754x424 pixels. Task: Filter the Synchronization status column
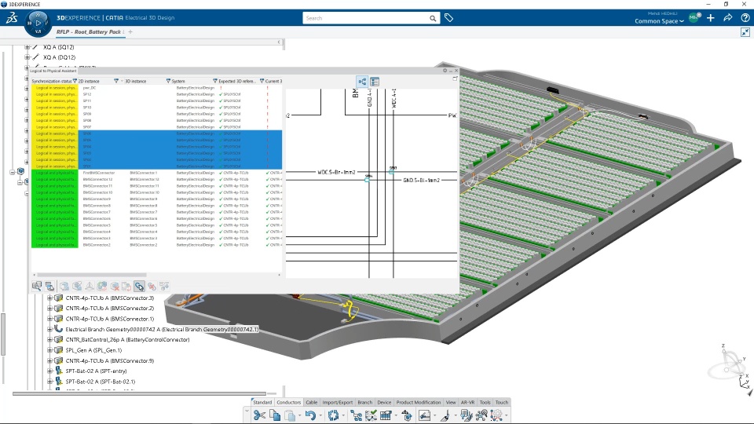75,81
